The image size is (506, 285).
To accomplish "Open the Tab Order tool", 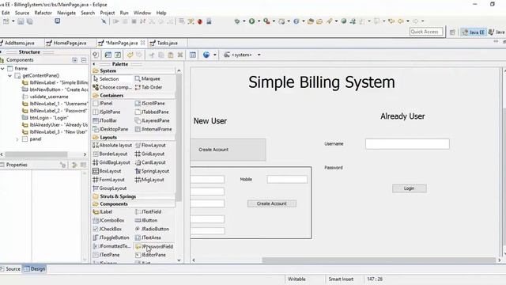I will 149,87.
